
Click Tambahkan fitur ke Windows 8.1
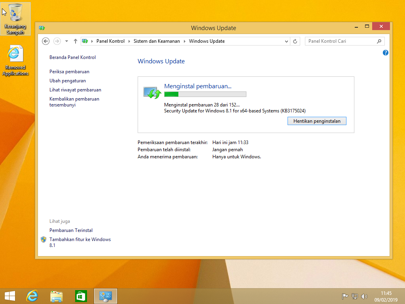coord(80,242)
